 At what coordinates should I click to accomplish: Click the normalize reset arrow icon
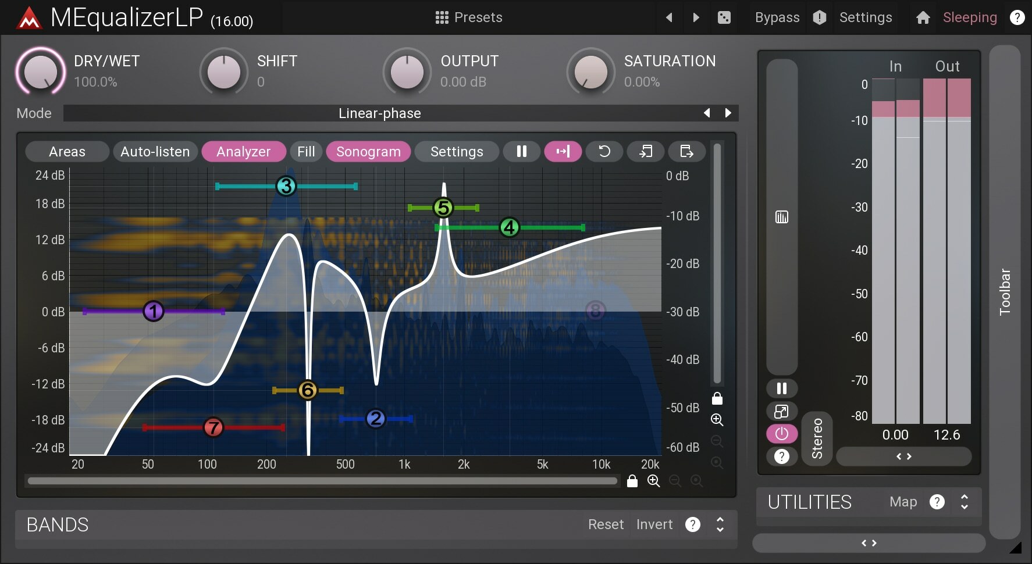pyautogui.click(x=604, y=151)
